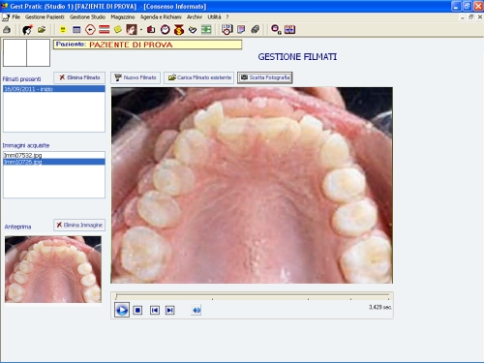
Task: Click the Elimina Immagine button
Action: [x=79, y=226]
